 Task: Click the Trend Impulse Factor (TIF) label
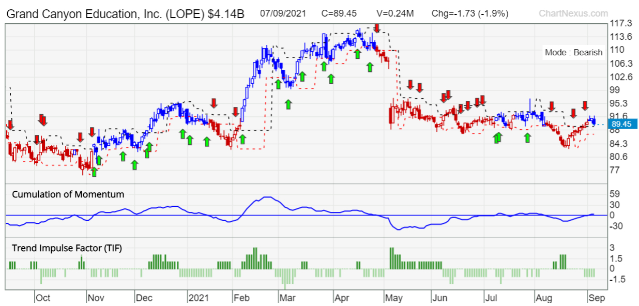[67, 248]
